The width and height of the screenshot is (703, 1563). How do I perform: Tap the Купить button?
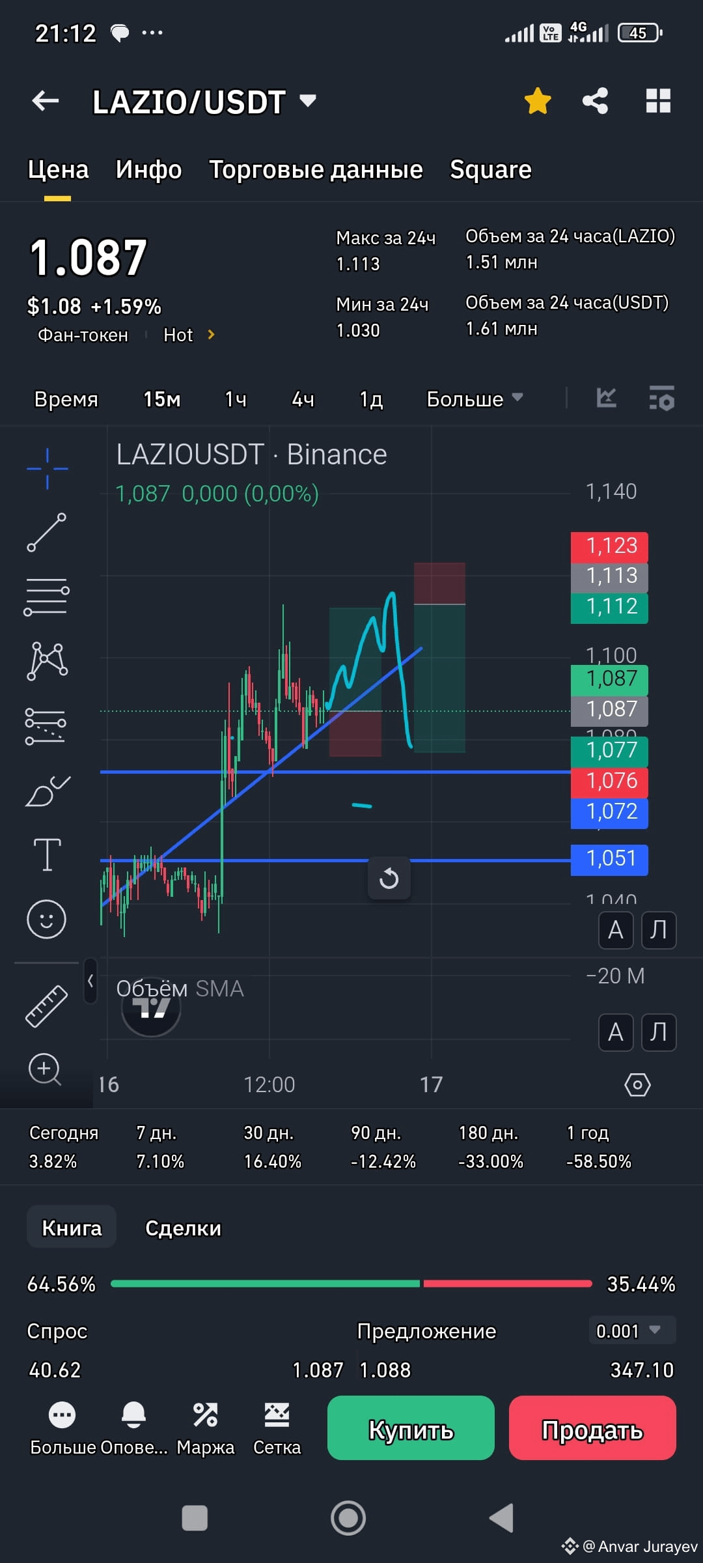point(411,1428)
